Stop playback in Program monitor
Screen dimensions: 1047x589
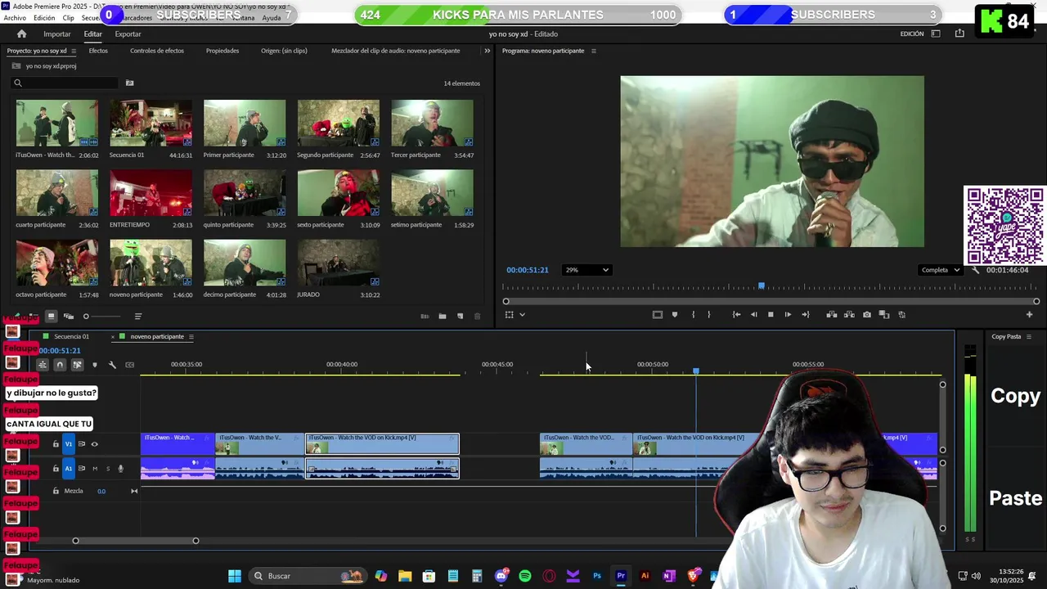coord(771,314)
